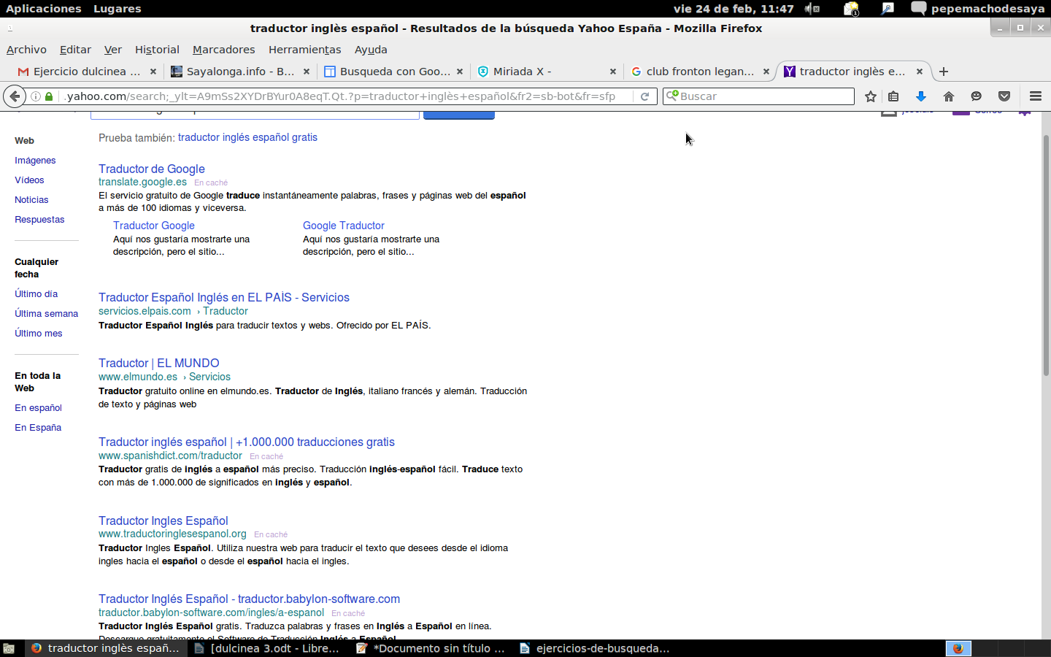Image resolution: width=1051 pixels, height=657 pixels.
Task: Click the site information icon in URL bar
Action: 35,96
